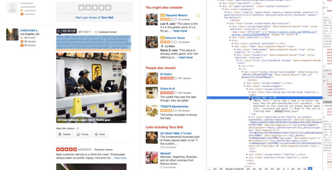Viewport: 332px width, 170px height.
Task: Click Arturo's Tacos star rating with 18 reviews
Action: (168, 42)
